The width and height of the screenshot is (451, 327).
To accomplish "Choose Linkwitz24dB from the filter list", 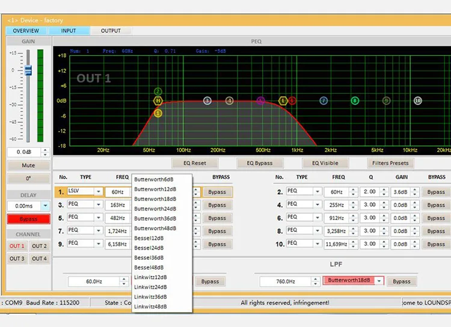I will (150, 287).
